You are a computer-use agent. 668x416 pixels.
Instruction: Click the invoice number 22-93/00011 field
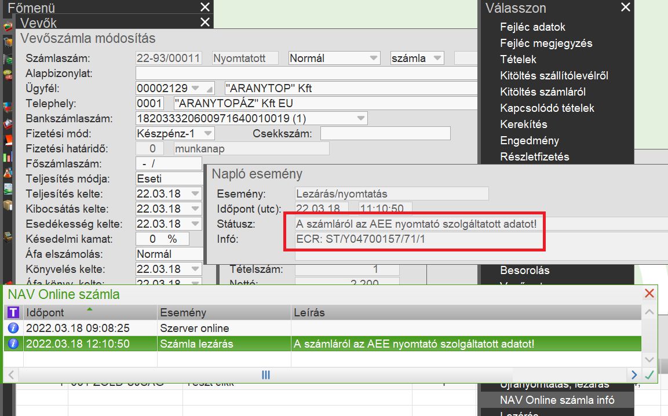[169, 58]
